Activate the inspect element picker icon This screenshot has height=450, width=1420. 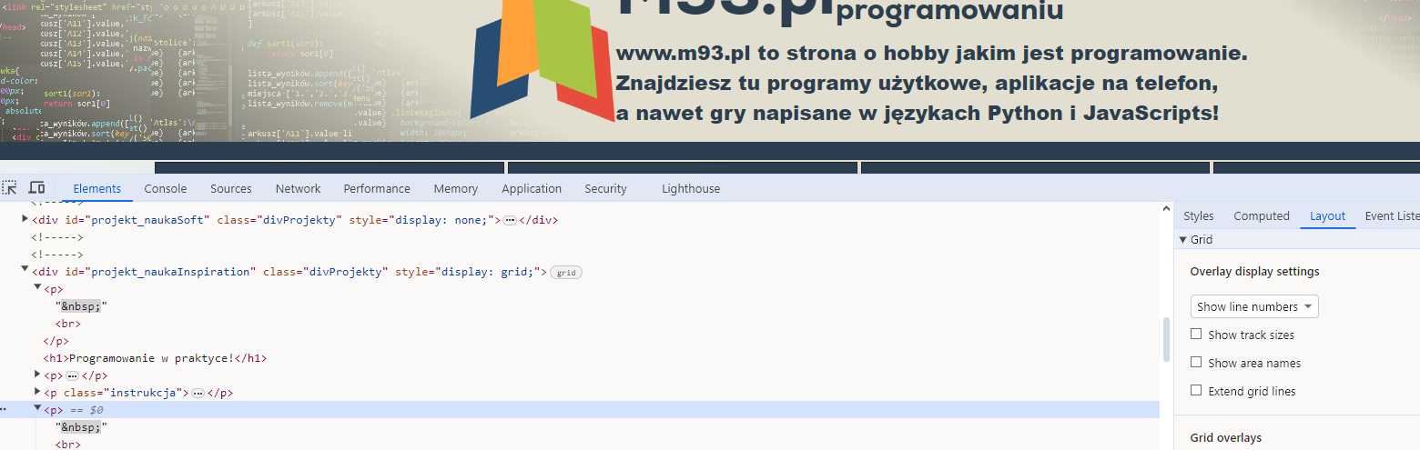coord(10,188)
